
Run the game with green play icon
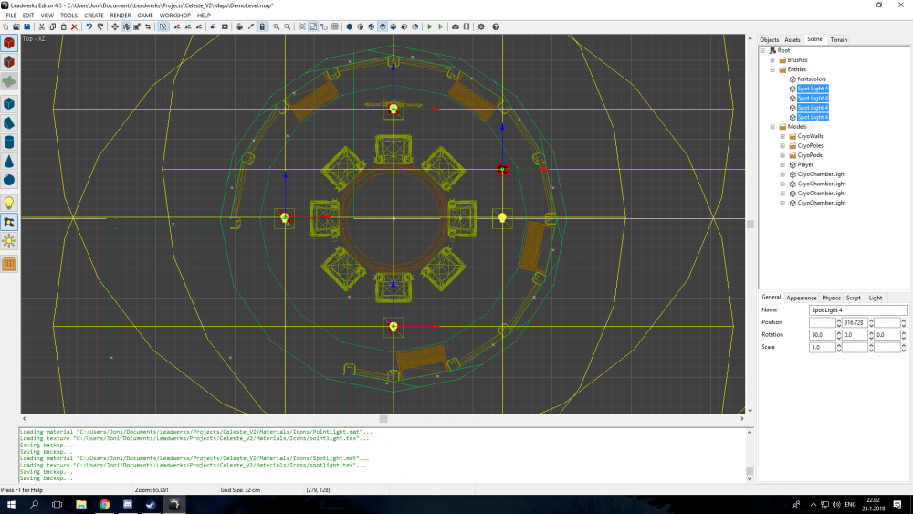click(429, 26)
